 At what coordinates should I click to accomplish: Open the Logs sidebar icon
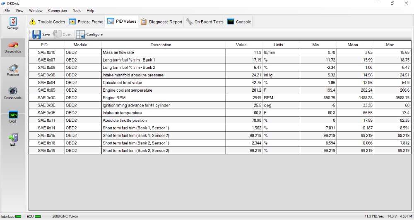point(13,115)
